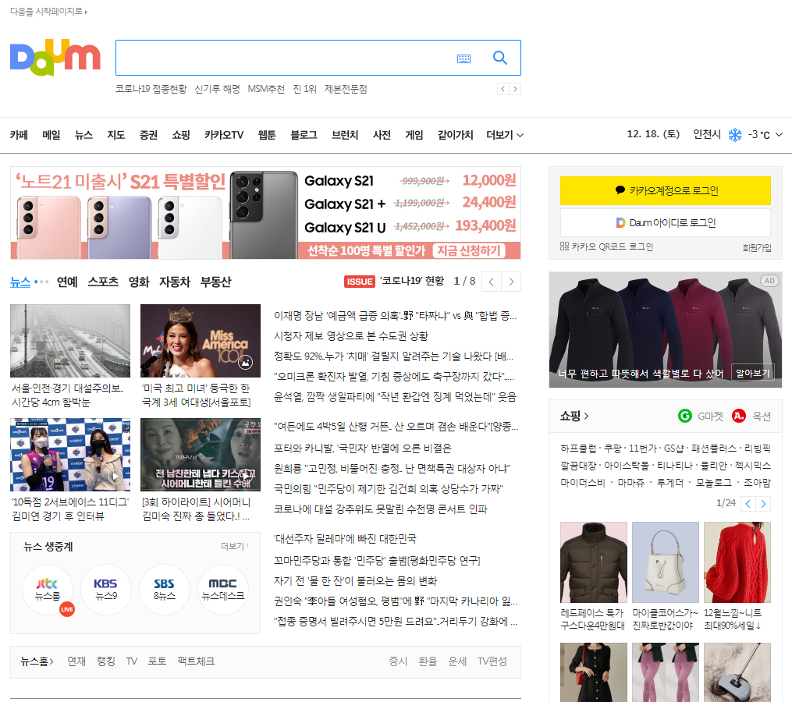Go to next issue with right arrow
Image resolution: width=792 pixels, height=702 pixels.
511,282
